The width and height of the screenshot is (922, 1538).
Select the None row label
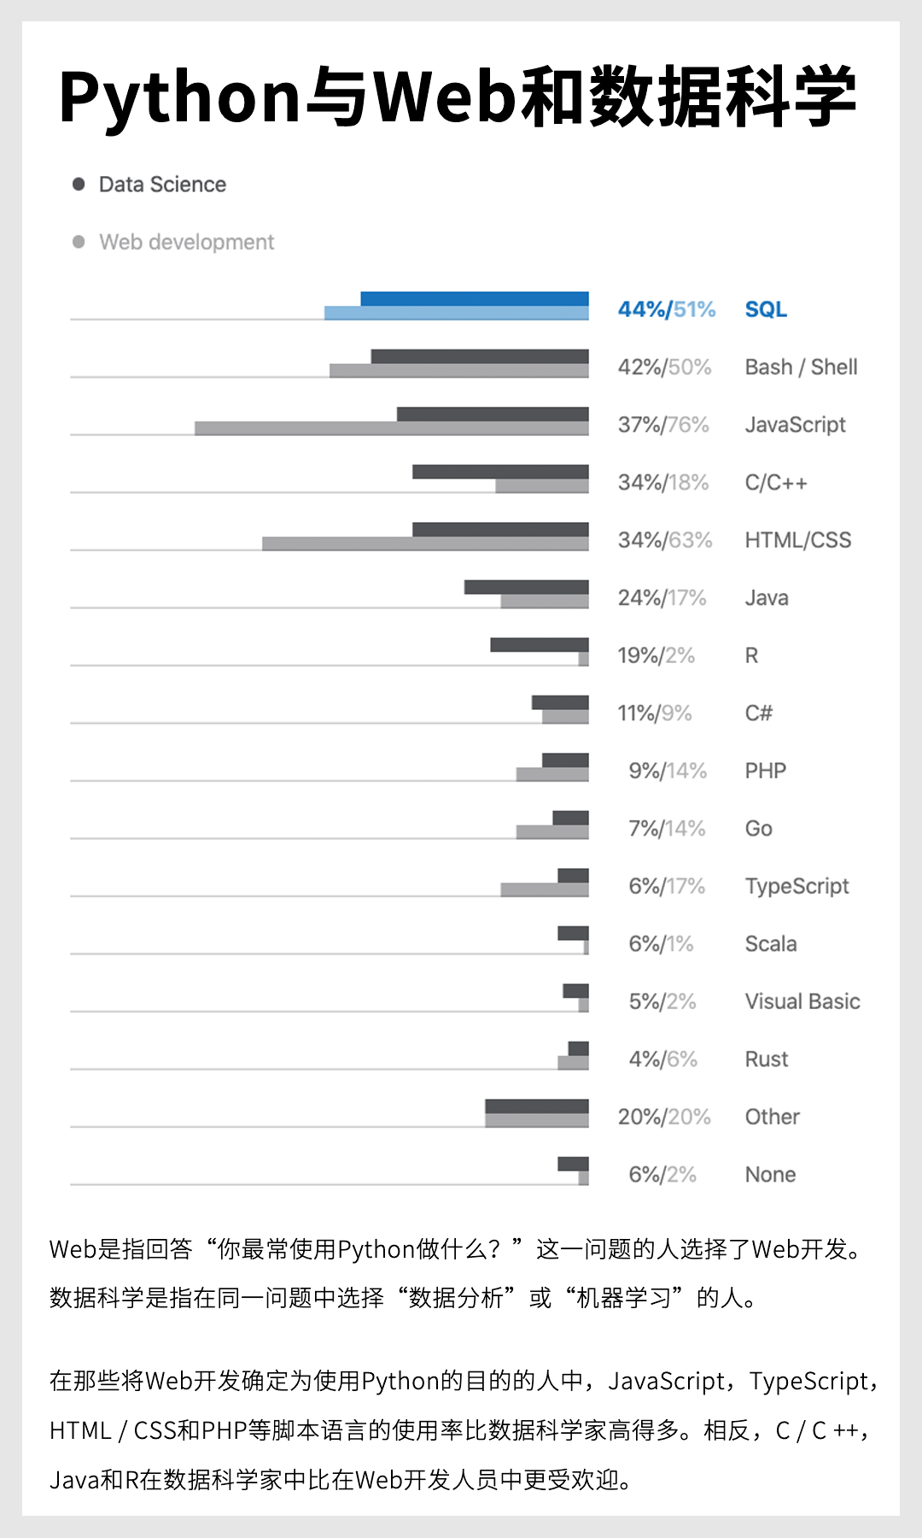(x=770, y=1175)
